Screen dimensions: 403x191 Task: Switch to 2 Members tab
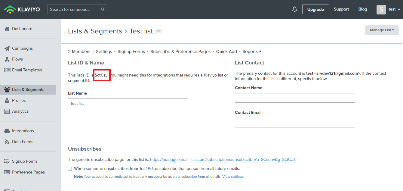pos(79,52)
